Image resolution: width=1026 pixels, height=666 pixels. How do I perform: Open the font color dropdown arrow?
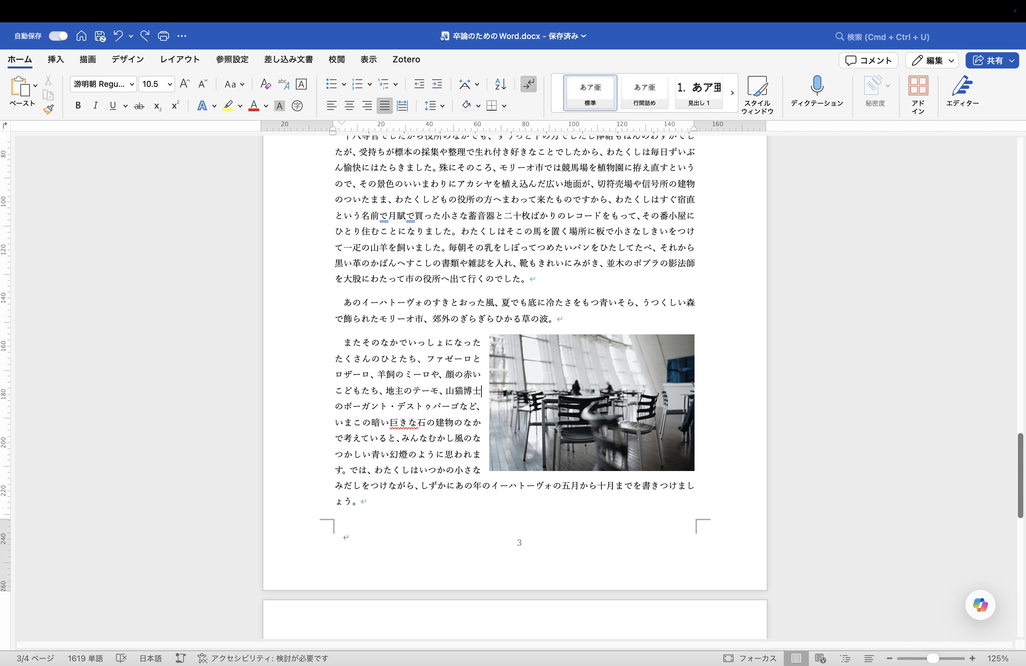pyautogui.click(x=266, y=106)
